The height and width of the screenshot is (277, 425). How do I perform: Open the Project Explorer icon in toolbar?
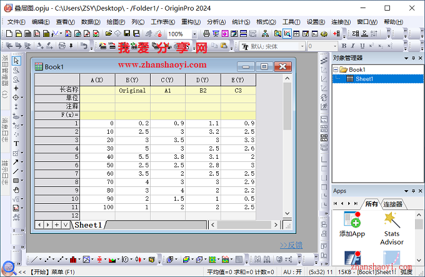click(277, 34)
